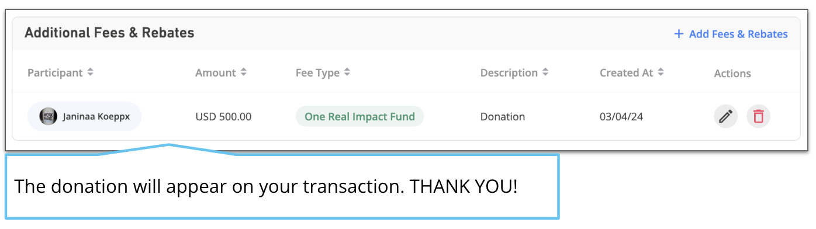Image resolution: width=816 pixels, height=229 pixels.
Task: Open the Add Fees & Rebates link
Action: [731, 34]
